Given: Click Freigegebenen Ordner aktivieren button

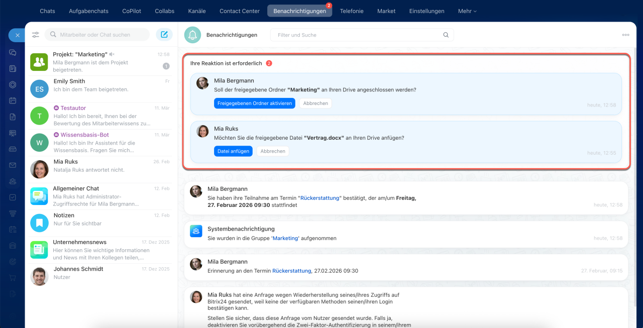Looking at the screenshot, I should (254, 103).
